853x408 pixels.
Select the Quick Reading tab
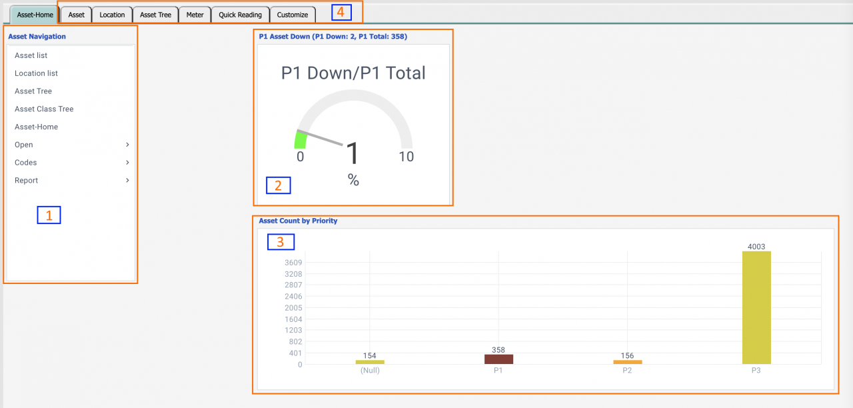click(240, 15)
